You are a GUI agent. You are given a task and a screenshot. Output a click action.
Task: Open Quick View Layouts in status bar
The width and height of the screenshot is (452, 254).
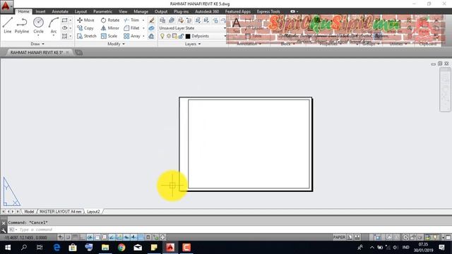click(x=350, y=237)
